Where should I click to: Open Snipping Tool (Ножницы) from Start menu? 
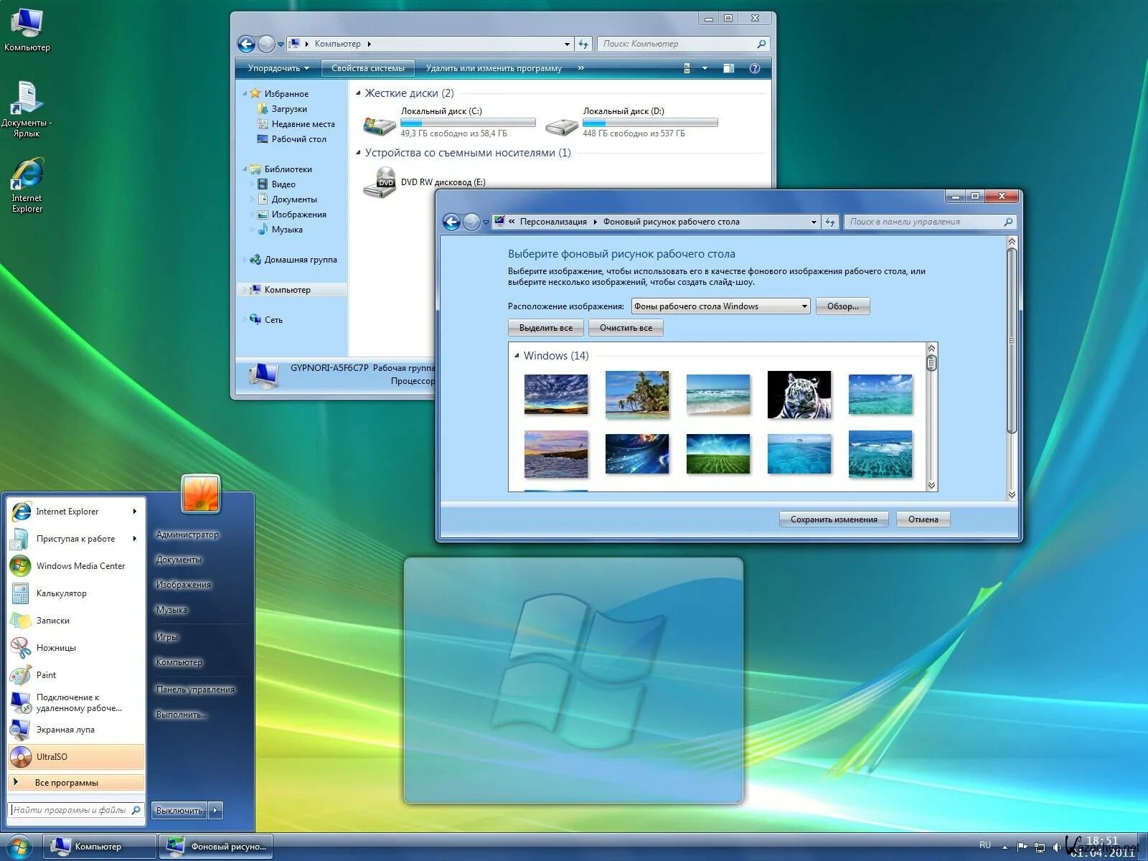(x=76, y=648)
